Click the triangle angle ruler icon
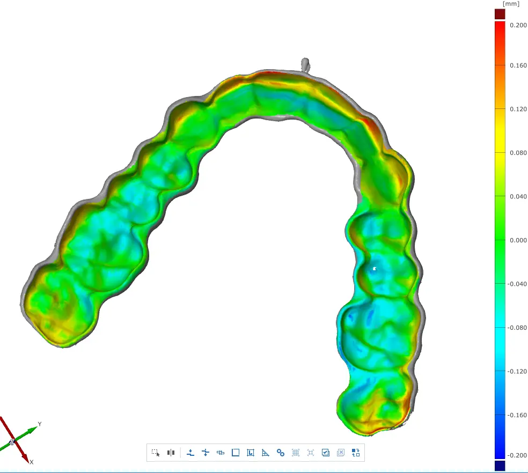Viewport: 528px width, 473px height. click(266, 453)
